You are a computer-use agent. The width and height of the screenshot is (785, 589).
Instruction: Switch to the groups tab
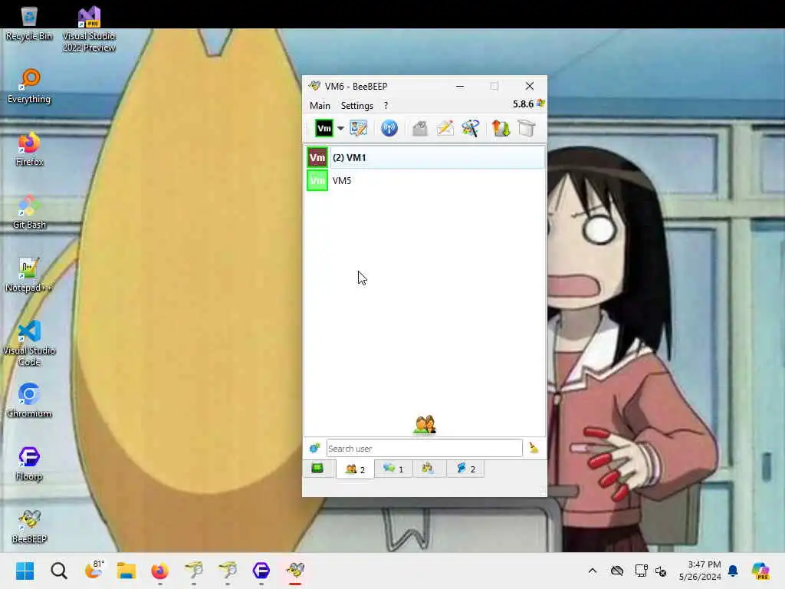click(x=428, y=469)
